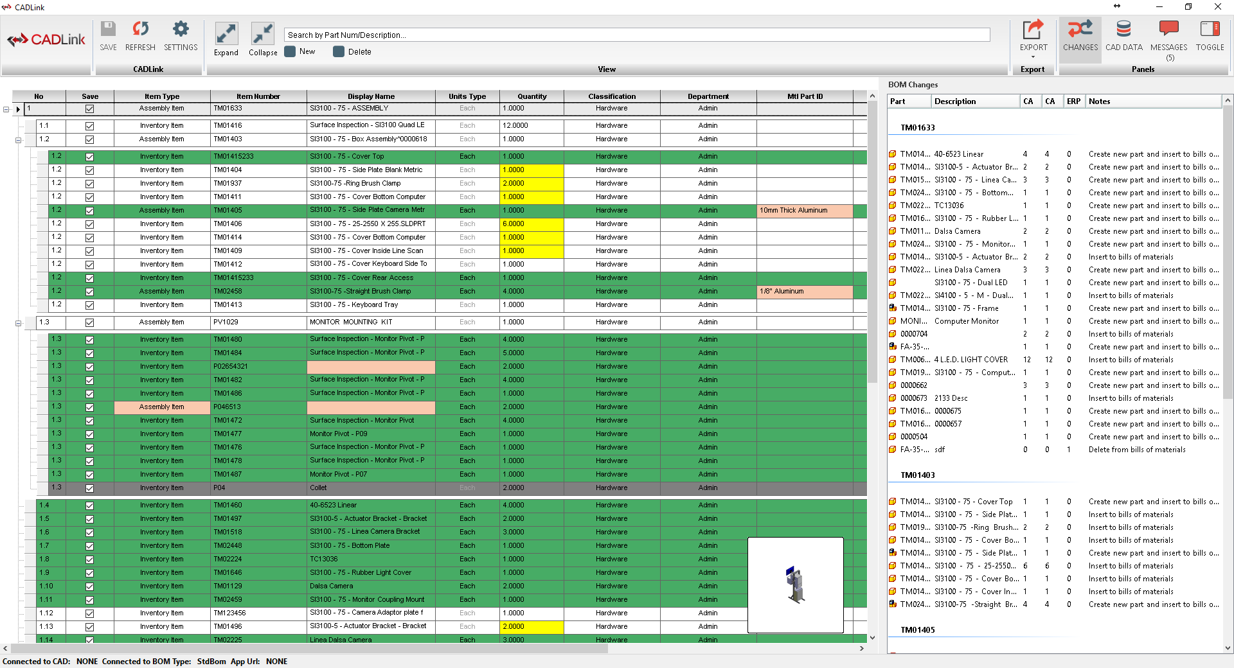Toggle the CHANGES panel icon
This screenshot has width=1234, height=668.
click(1080, 29)
